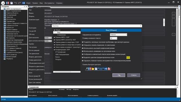
Task: Click the red PDF icon in quick access panel
Action: [x=109, y=69]
